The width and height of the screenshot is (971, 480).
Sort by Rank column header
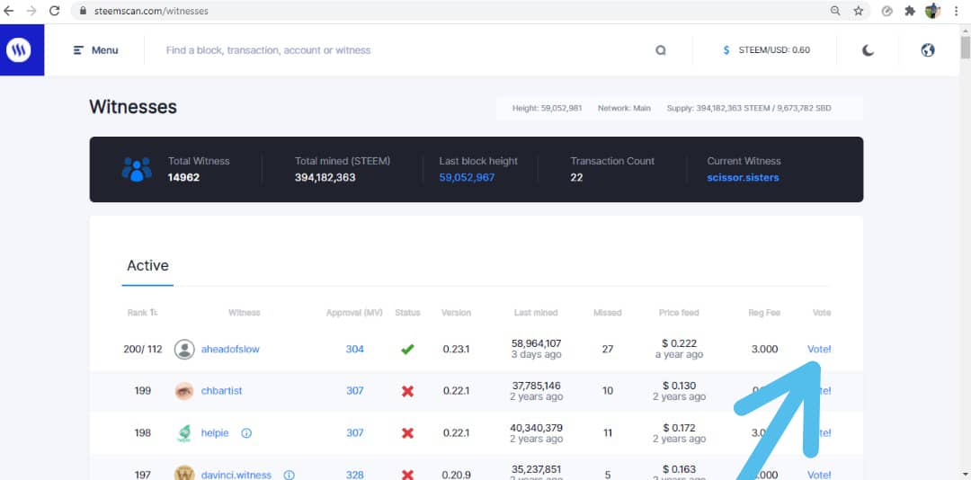[x=142, y=313]
